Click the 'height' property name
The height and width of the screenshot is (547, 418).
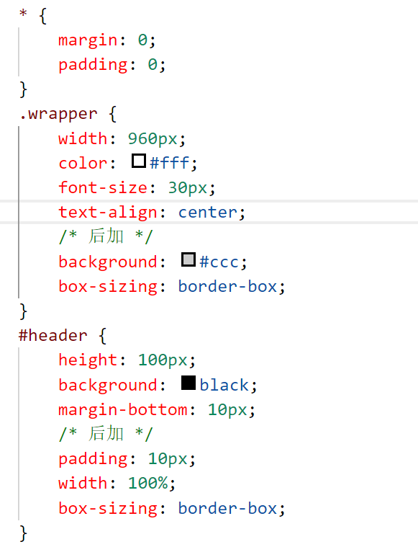click(88, 360)
